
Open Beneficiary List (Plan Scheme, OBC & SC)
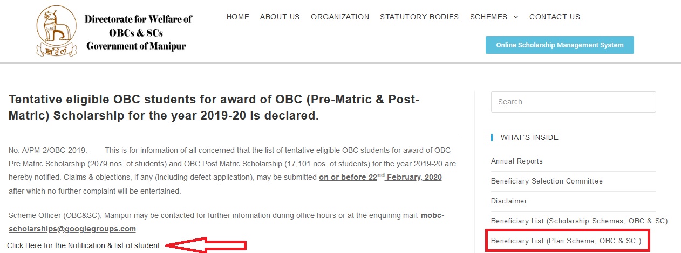point(566,241)
